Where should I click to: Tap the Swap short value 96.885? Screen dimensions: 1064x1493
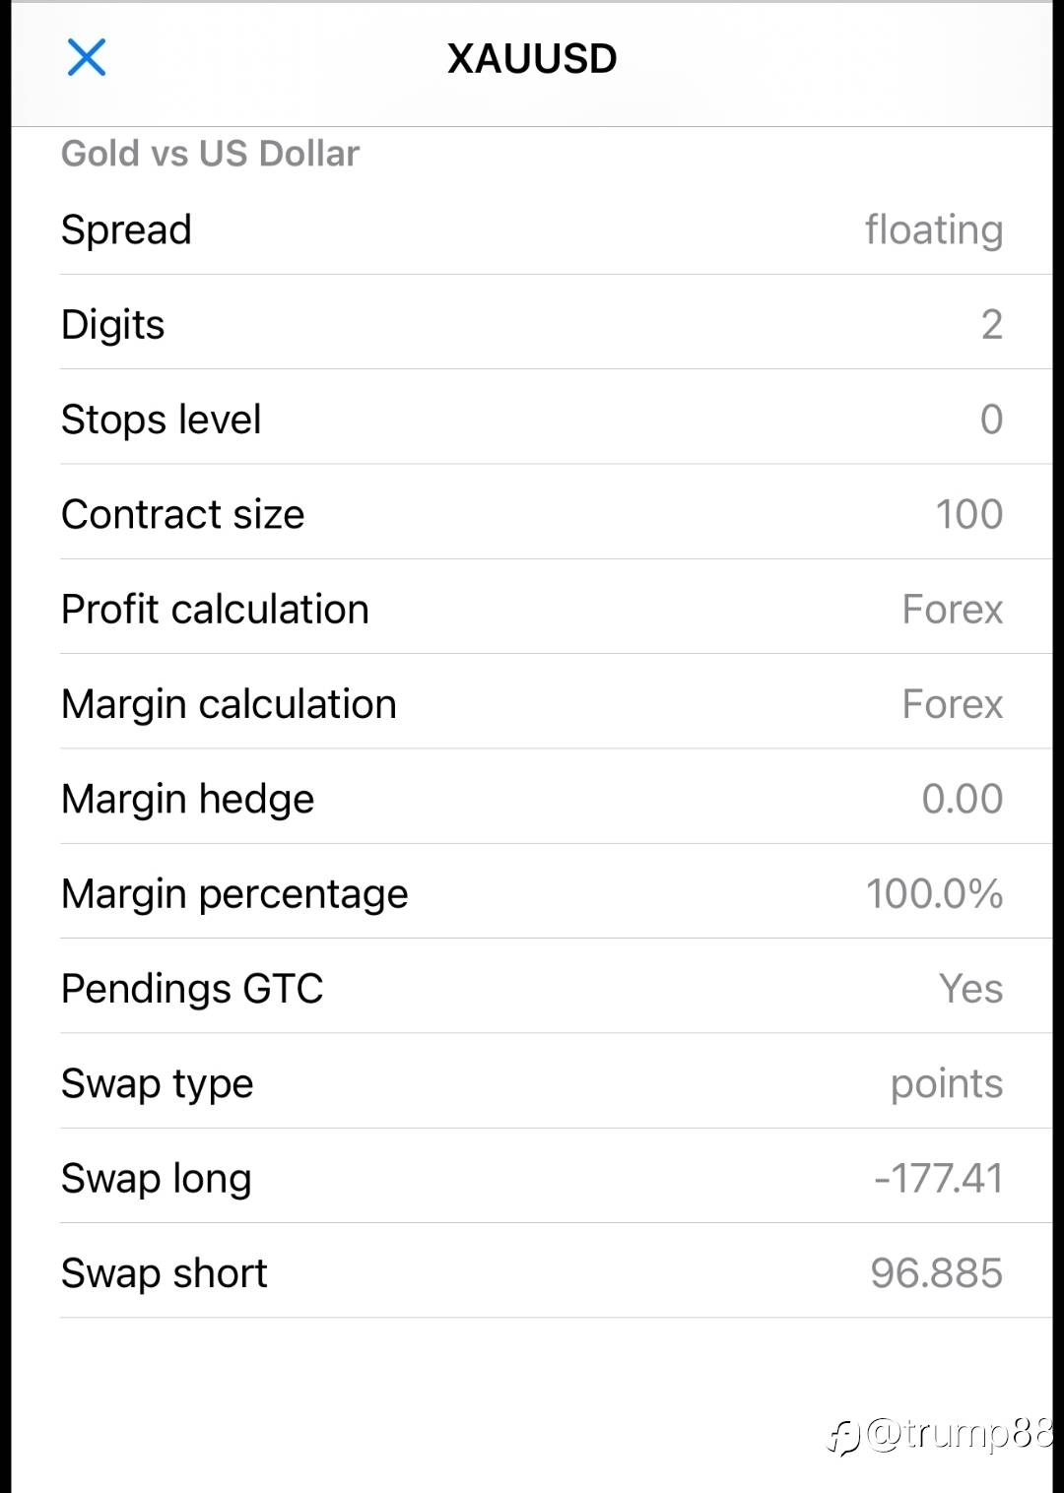[936, 1272]
